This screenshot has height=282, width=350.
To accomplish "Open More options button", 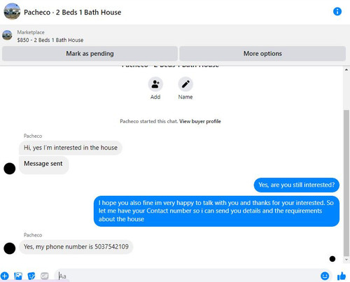I will click(x=262, y=54).
